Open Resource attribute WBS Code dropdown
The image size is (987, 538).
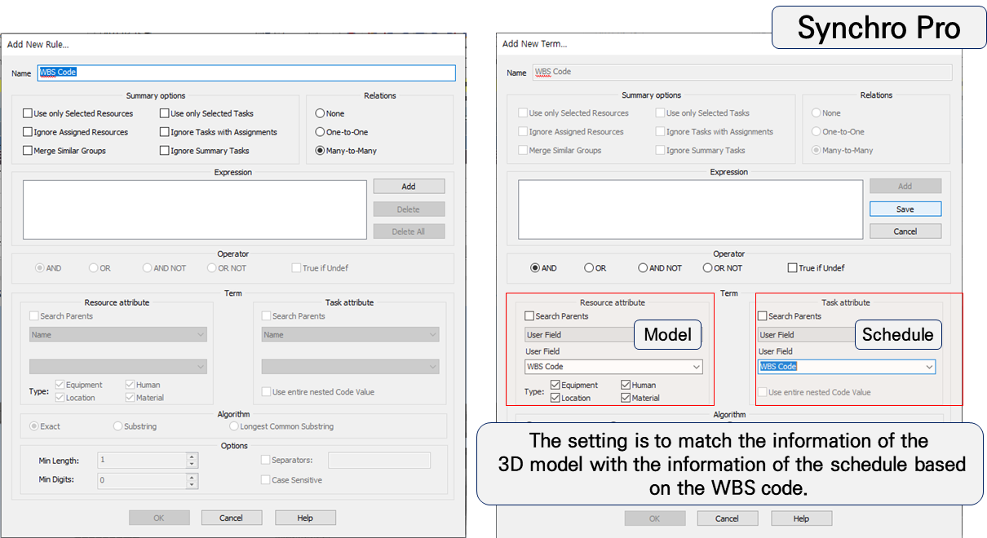(613, 367)
